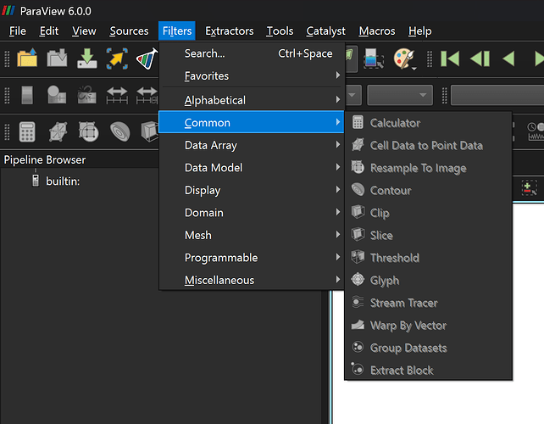Select Slice filter in submenu
This screenshot has width=544, height=424.
[x=429, y=236]
